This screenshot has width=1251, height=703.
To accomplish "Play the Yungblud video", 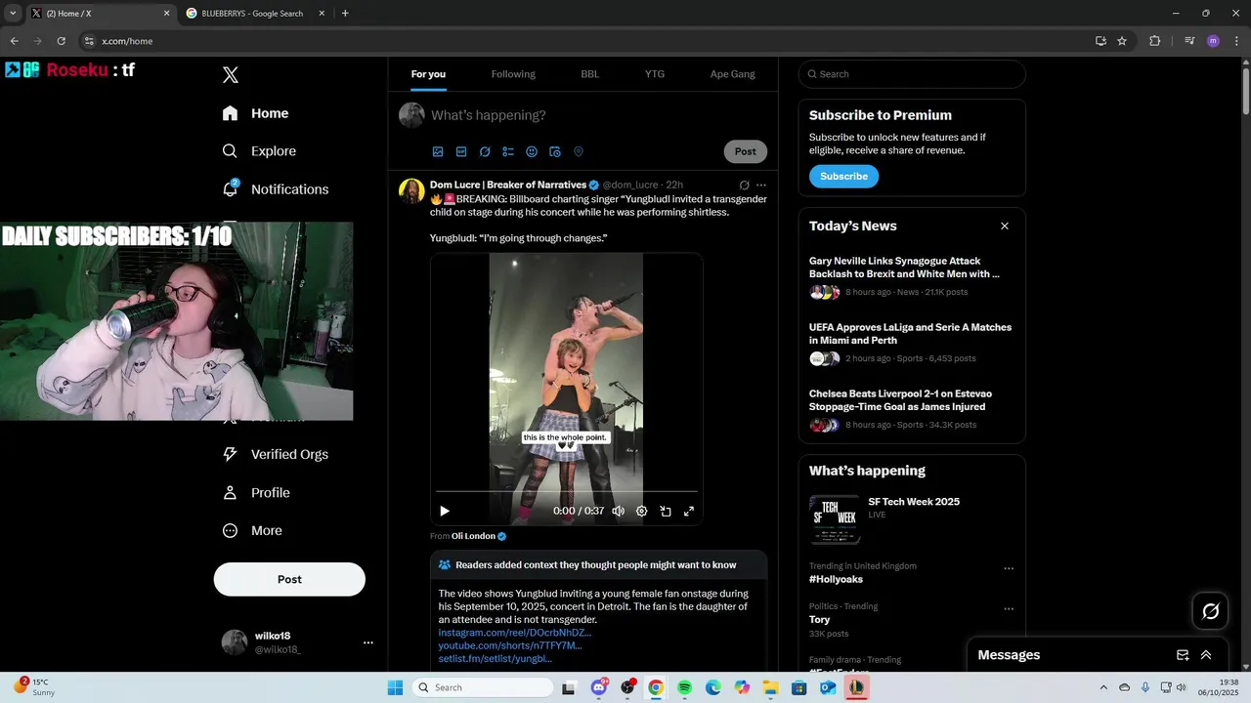I will [x=445, y=511].
